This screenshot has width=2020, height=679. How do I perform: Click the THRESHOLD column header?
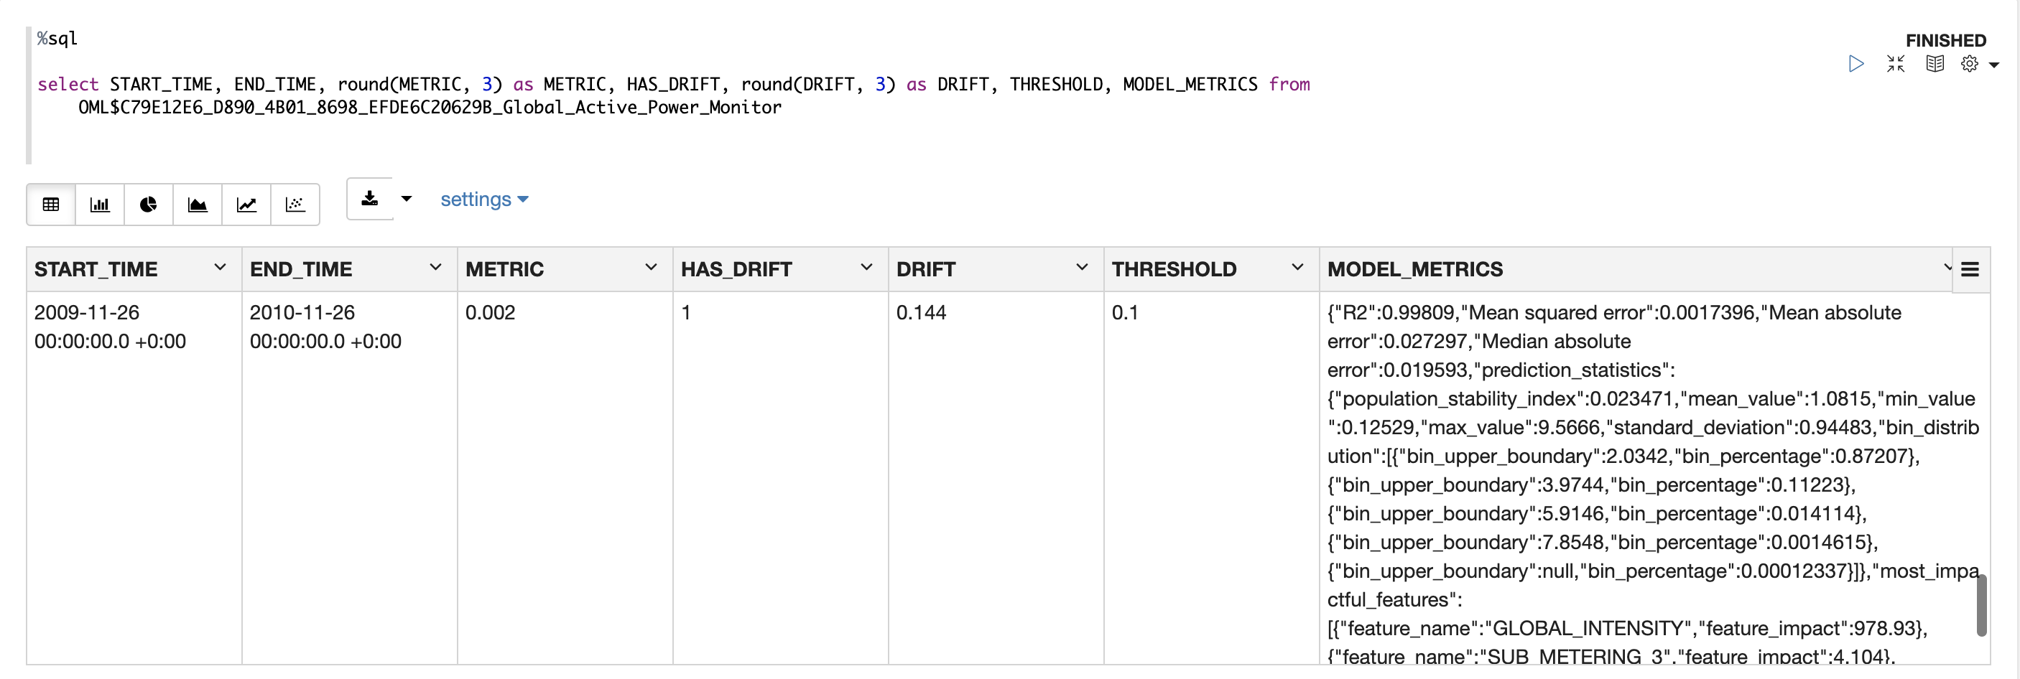coord(1174,269)
